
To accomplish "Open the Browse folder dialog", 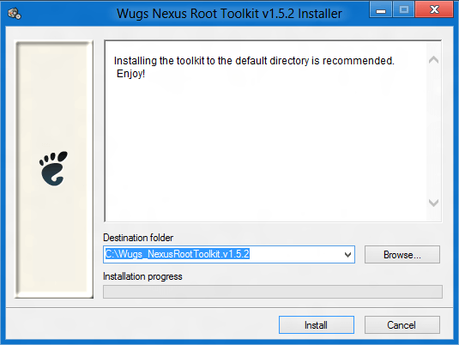I will [x=402, y=255].
